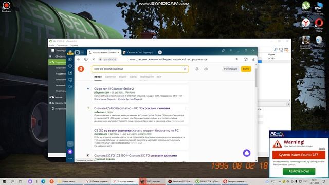The height and width of the screenshot is (185, 329).
Task: Open the images search category
Action: coord(111,77)
